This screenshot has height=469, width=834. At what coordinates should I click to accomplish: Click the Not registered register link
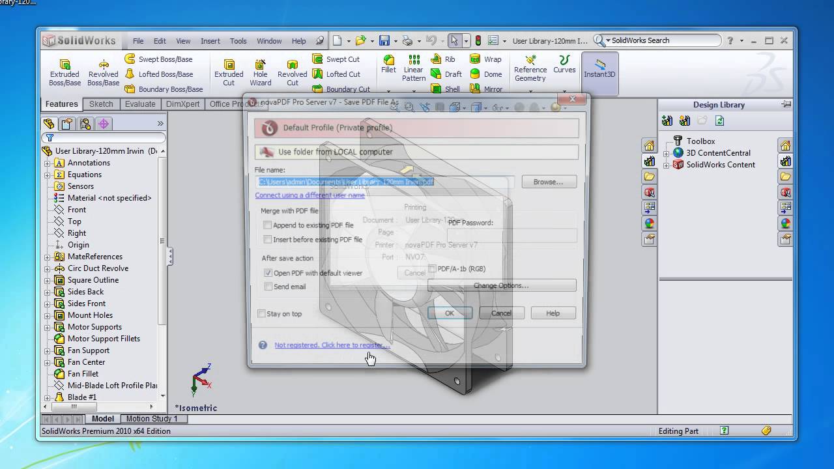(332, 345)
